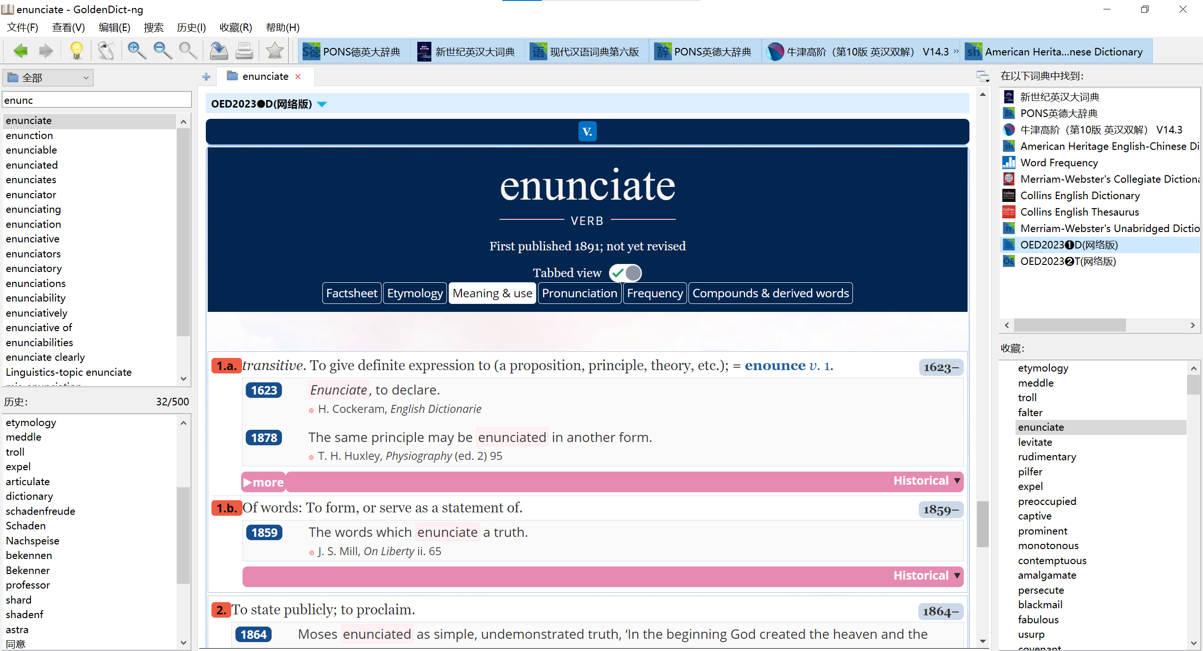Click the blue V. verb icon

(x=587, y=132)
